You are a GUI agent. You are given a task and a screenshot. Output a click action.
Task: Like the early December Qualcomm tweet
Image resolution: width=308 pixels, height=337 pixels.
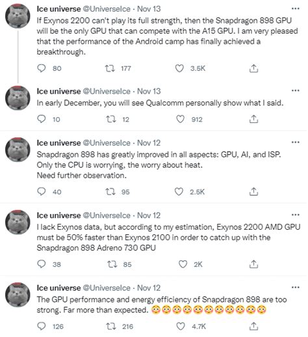[180, 119]
